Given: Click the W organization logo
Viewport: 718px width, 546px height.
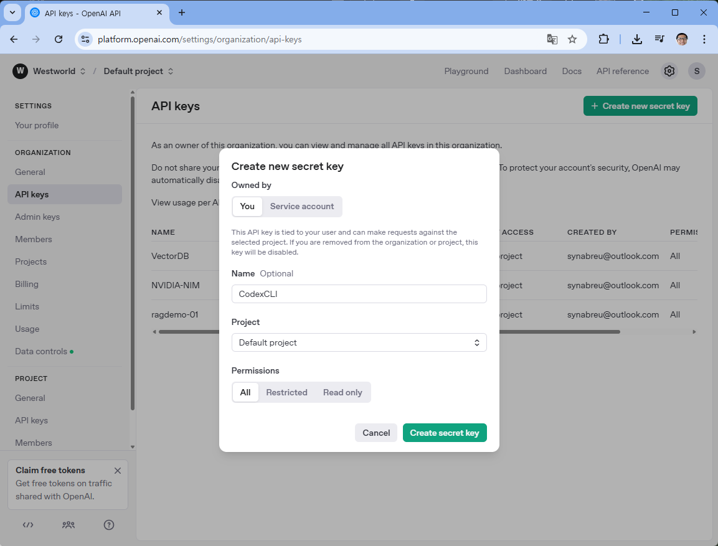Looking at the screenshot, I should tap(20, 71).
